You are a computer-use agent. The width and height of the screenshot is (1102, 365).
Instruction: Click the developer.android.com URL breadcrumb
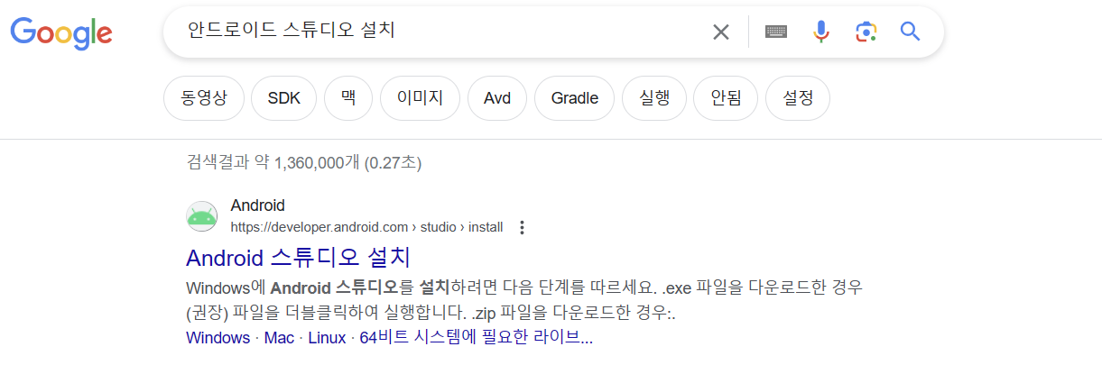tap(366, 227)
